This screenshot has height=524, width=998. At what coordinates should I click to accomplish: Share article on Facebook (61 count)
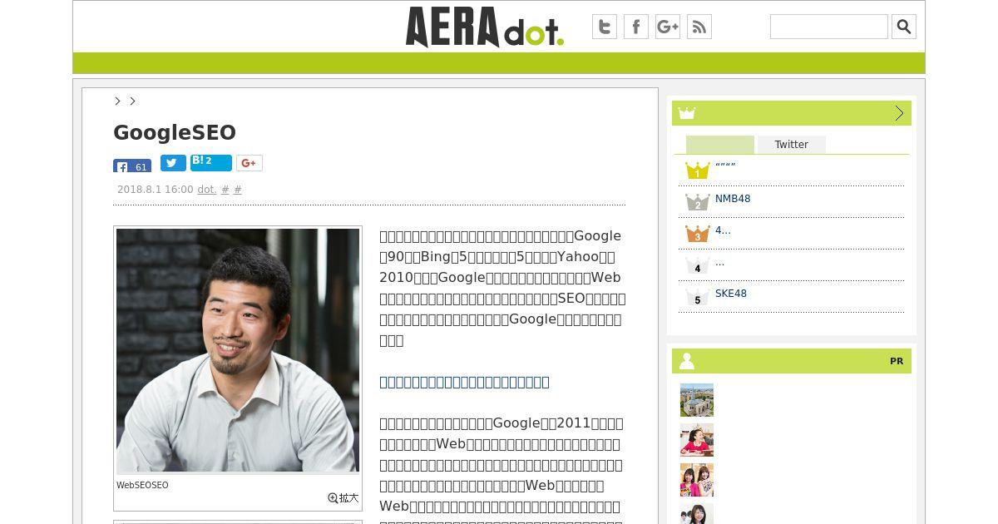tap(132, 166)
